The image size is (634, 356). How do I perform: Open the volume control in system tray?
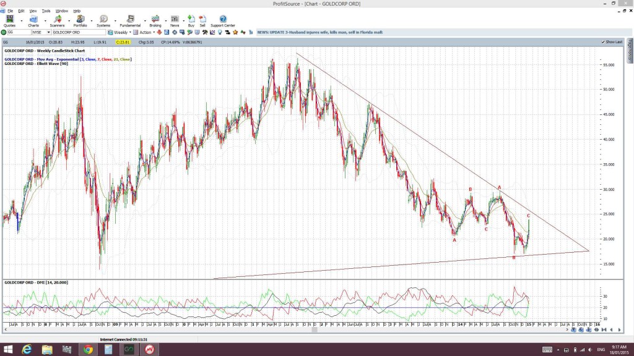tap(590, 350)
